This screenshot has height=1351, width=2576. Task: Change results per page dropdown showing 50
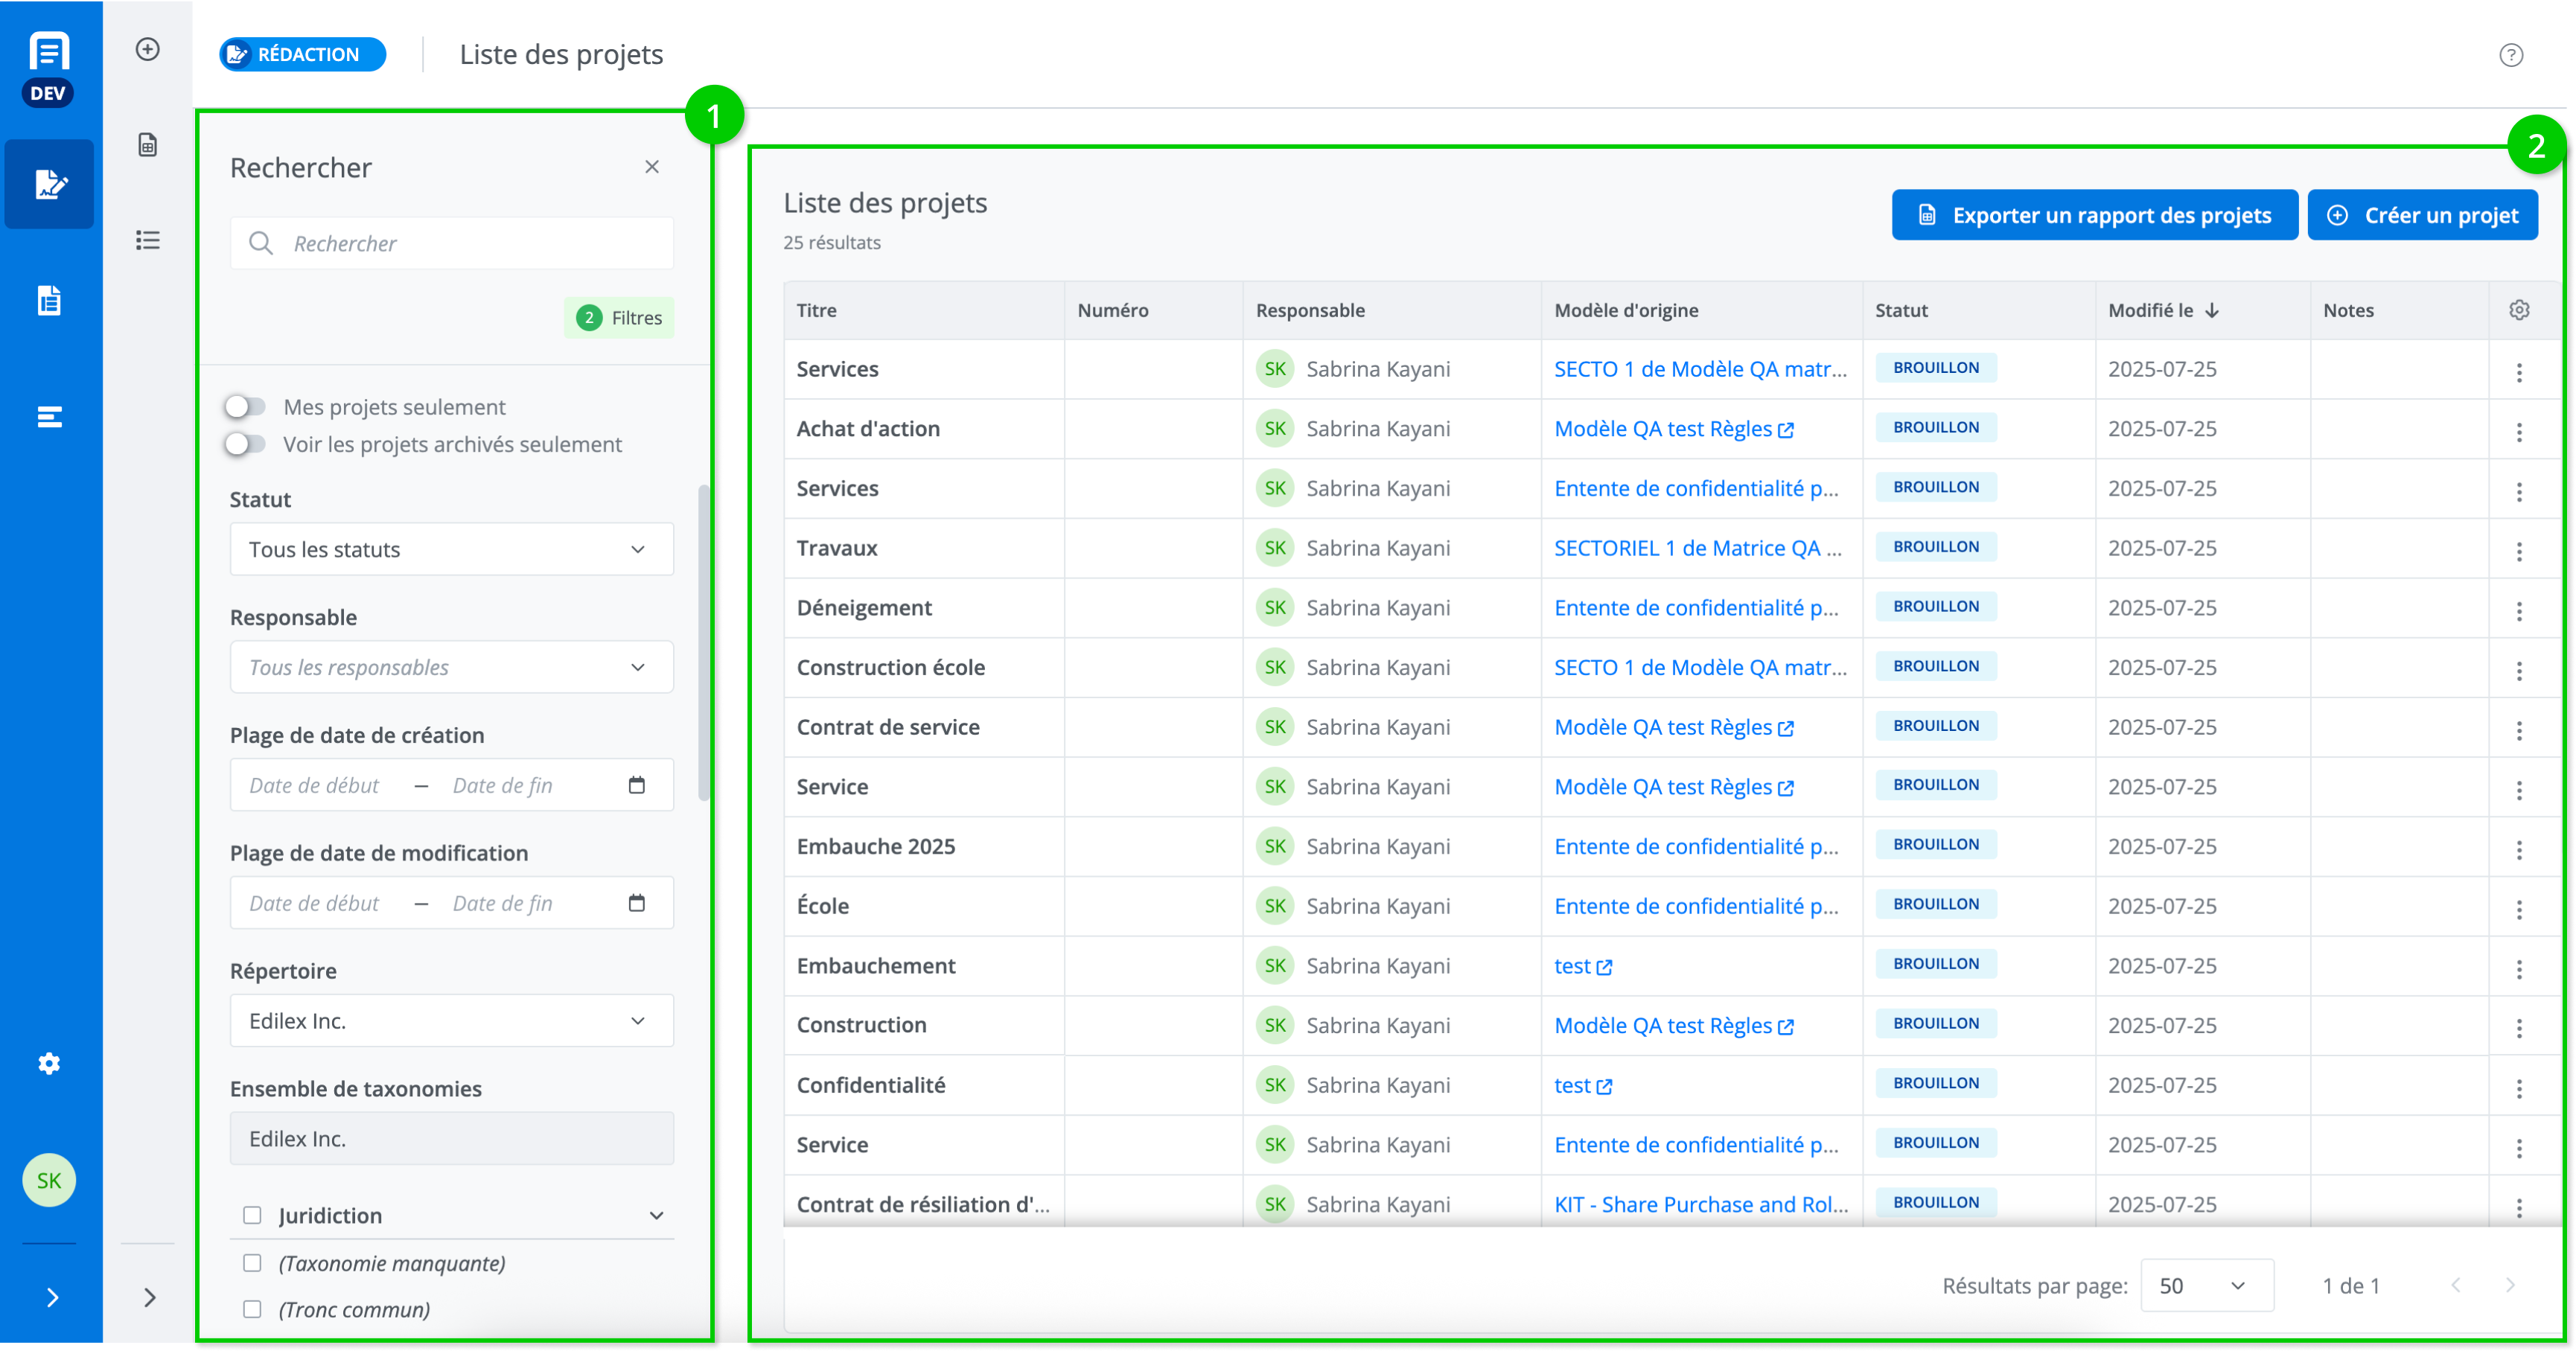[x=2206, y=1286]
